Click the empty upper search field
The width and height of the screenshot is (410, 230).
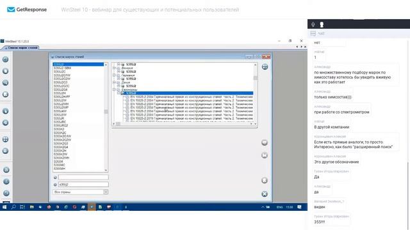[x=83, y=178]
